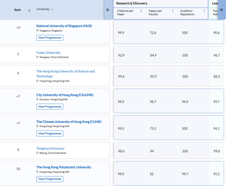Sort by Papers per Faculty
Viewport: 226px width, 186px height.
(173, 11)
